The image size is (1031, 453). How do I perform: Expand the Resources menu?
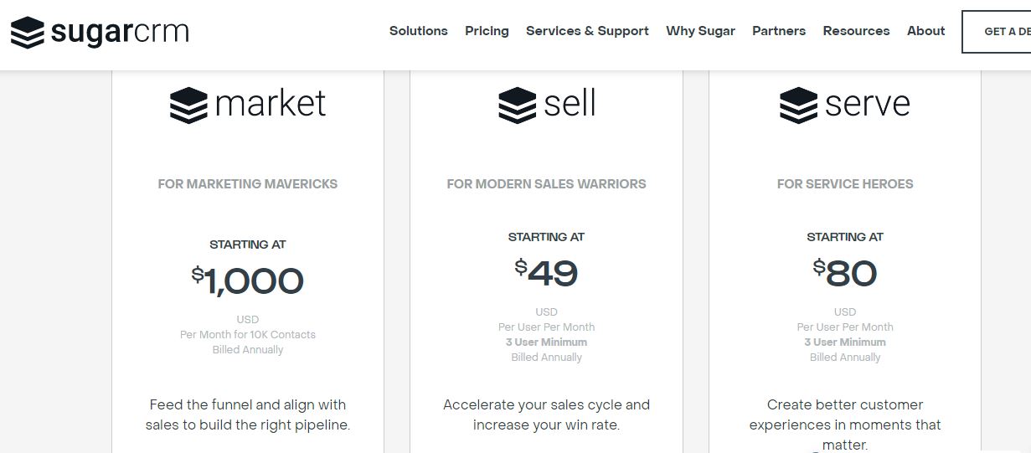856,31
